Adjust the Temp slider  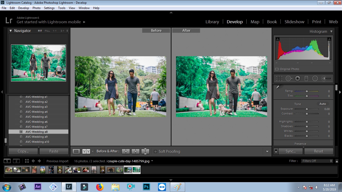point(307,91)
